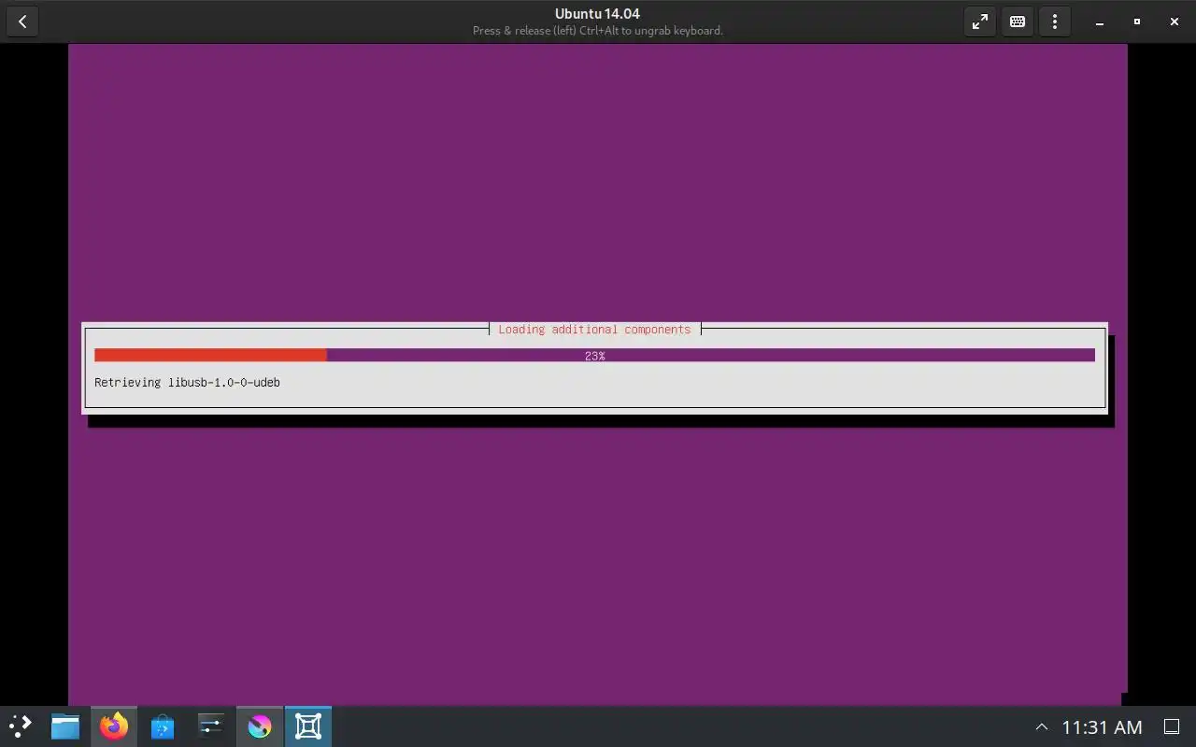Go back using the header back arrow
This screenshot has width=1196, height=747.
coord(22,21)
